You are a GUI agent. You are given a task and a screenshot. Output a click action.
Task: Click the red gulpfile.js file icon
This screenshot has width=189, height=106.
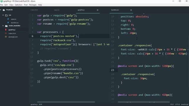[x=6, y=30]
